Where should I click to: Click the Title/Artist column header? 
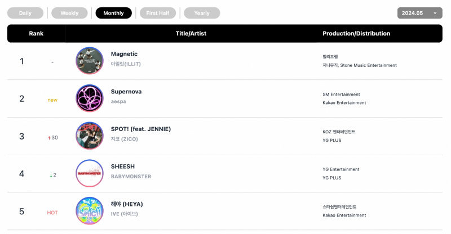pos(191,33)
